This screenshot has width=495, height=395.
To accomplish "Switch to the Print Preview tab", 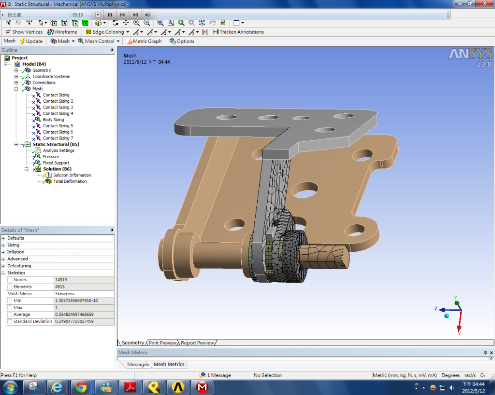I will pyautogui.click(x=162, y=343).
